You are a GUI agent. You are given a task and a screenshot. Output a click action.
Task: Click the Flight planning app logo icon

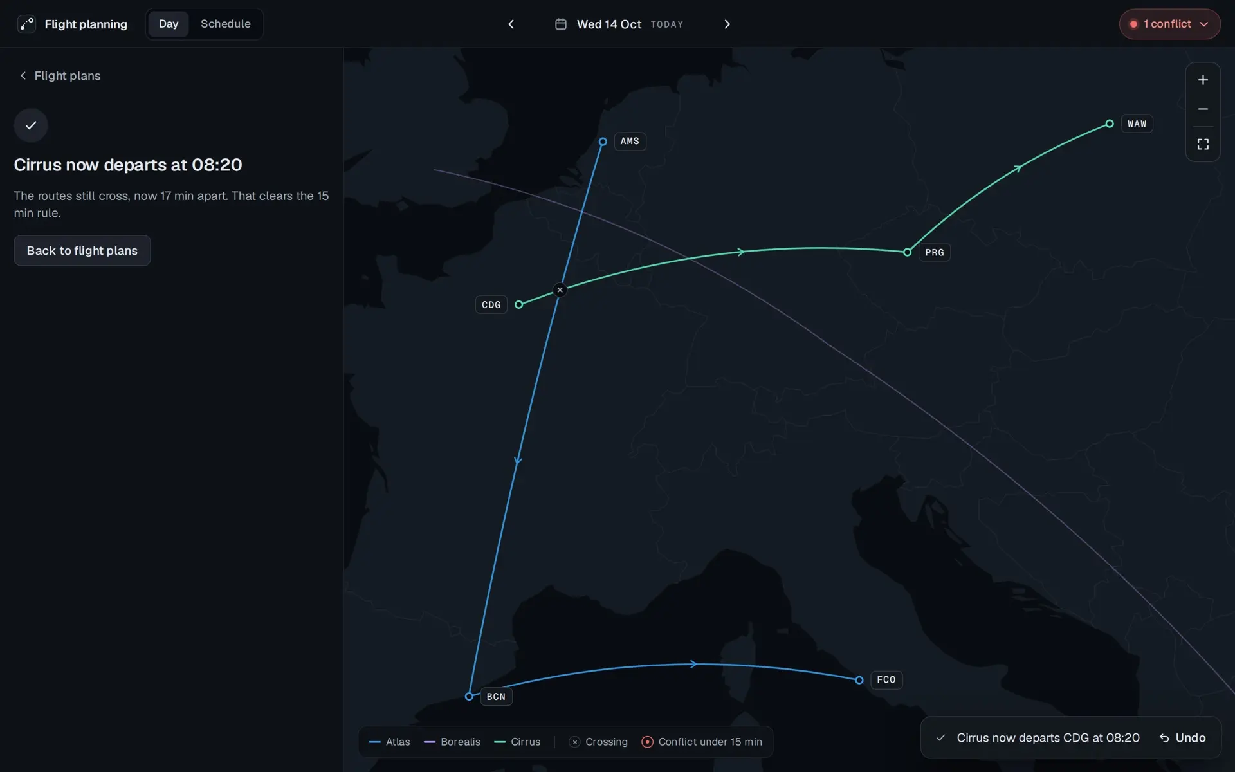pyautogui.click(x=26, y=24)
